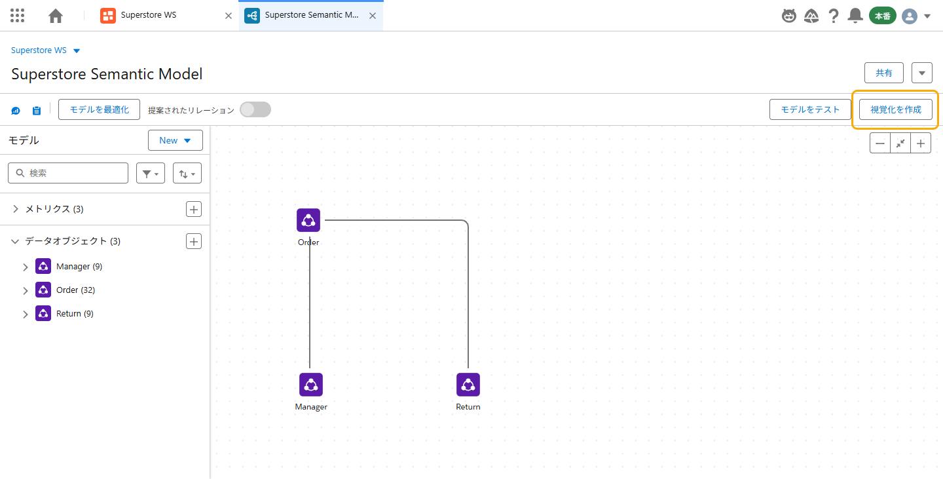Close the Superstore WS tab
Screen dimensions: 943x479
228,16
